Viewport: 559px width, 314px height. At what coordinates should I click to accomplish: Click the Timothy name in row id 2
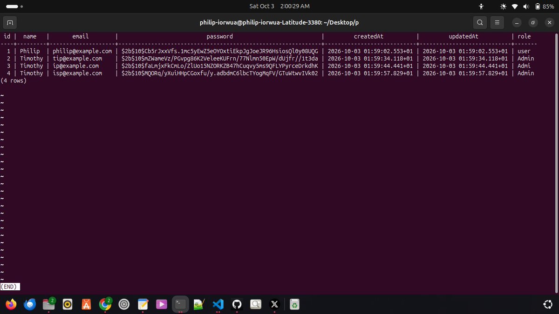point(31,59)
